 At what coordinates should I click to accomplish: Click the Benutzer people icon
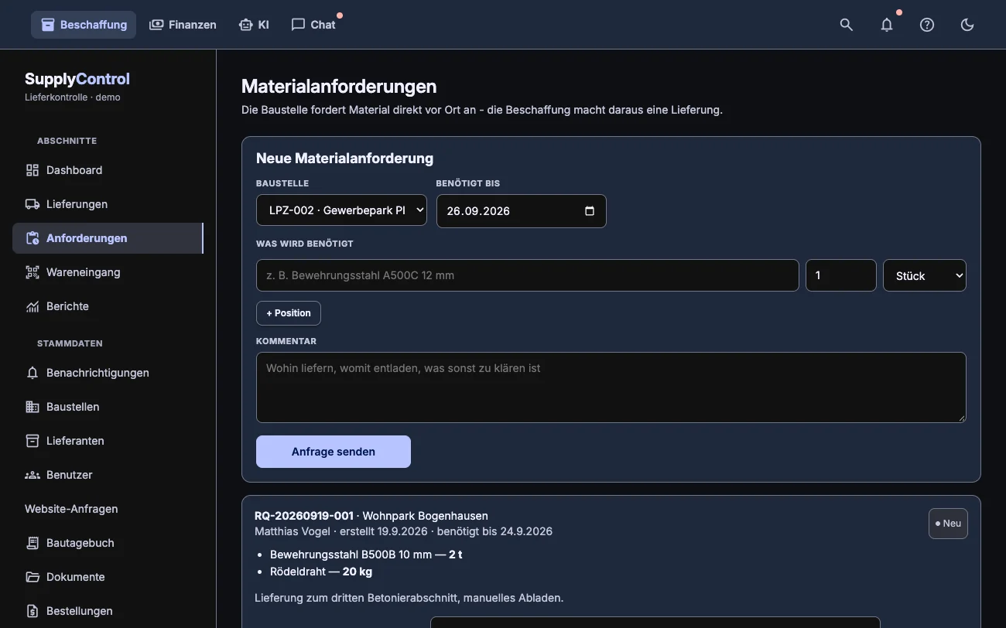33,475
